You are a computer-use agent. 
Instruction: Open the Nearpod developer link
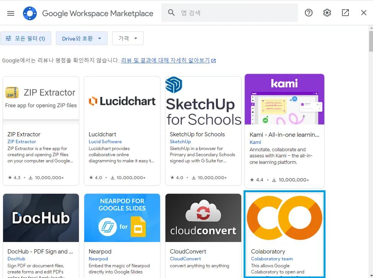click(x=98, y=259)
